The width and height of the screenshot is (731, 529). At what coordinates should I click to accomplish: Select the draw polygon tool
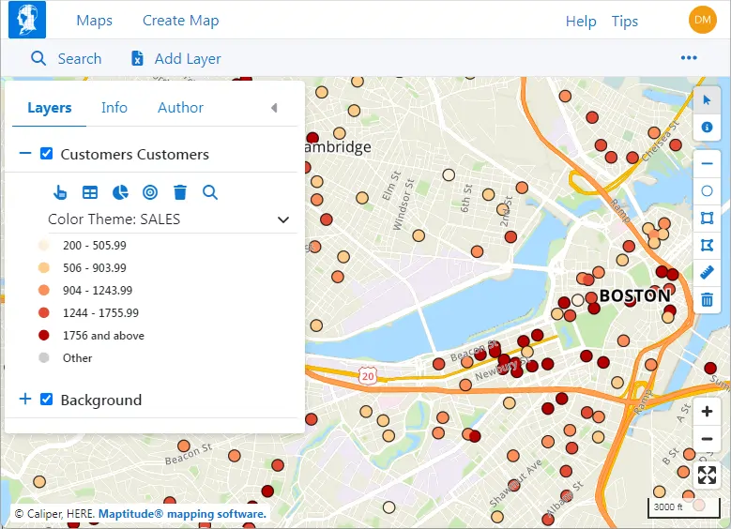tap(708, 245)
